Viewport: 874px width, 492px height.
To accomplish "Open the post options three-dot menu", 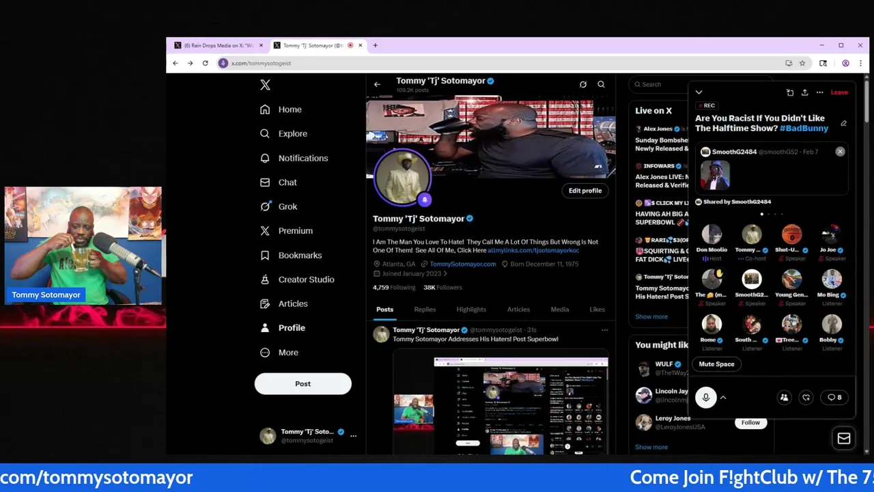I will [604, 331].
